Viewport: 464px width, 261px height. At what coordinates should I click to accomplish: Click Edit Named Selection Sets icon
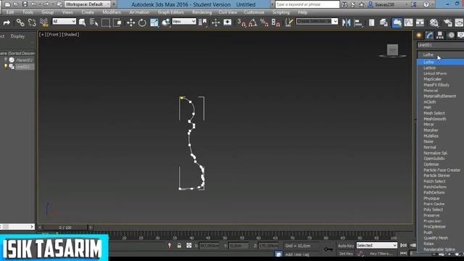point(289,22)
